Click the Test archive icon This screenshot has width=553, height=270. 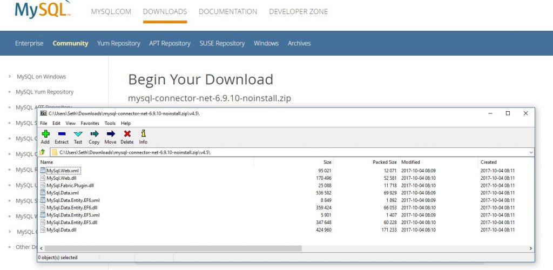click(x=78, y=134)
